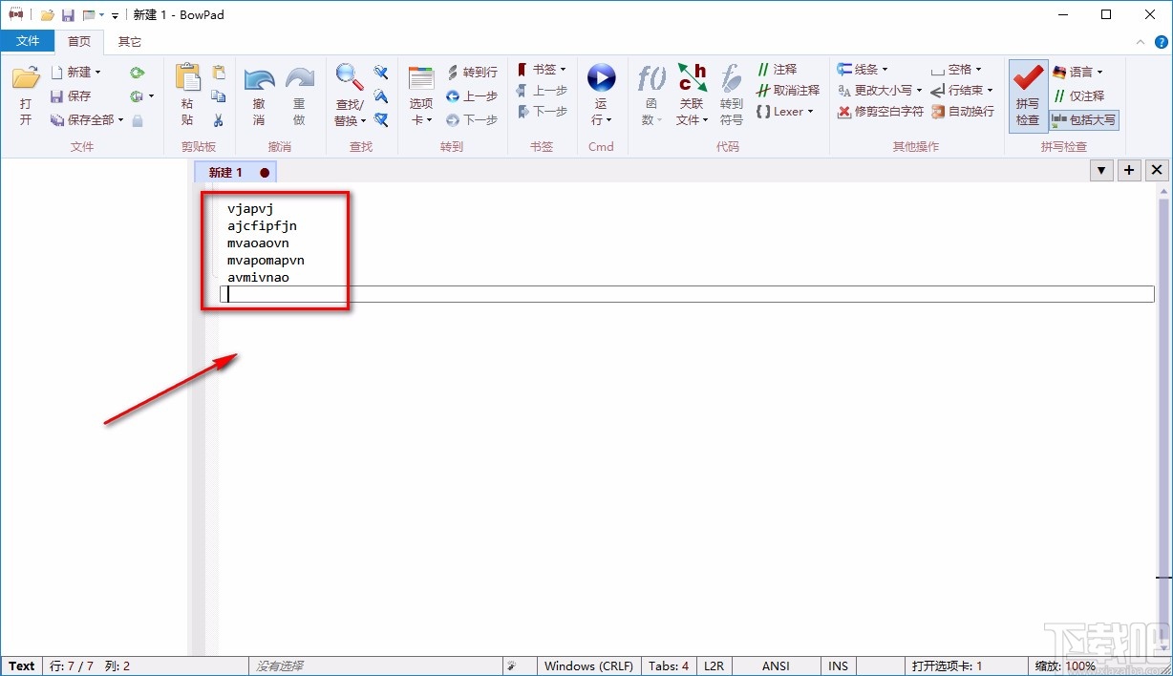Toggle the 拼写检查 spell check button
The width and height of the screenshot is (1173, 676).
click(1028, 95)
